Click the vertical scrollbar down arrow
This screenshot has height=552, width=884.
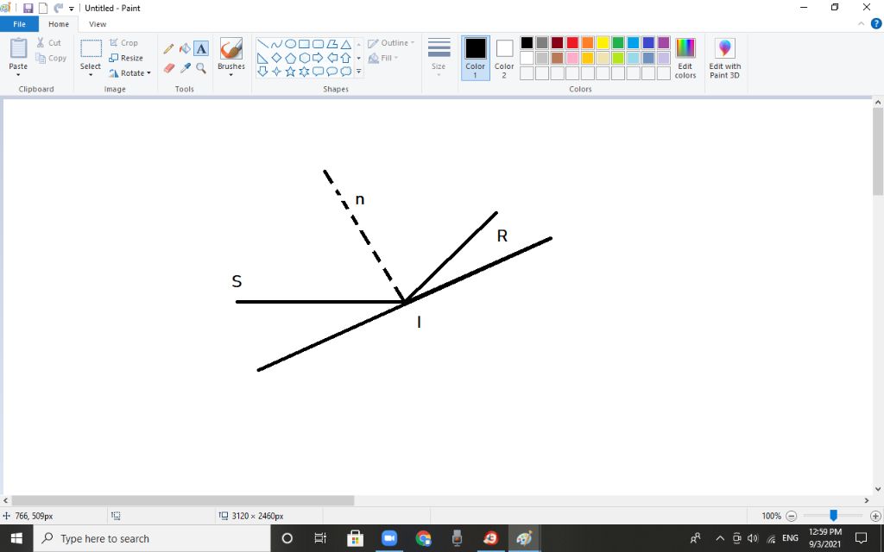878,489
